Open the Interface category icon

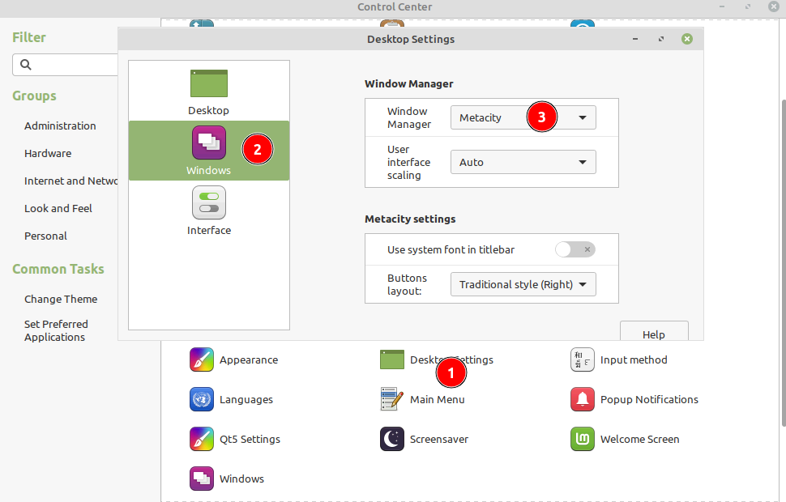208,202
